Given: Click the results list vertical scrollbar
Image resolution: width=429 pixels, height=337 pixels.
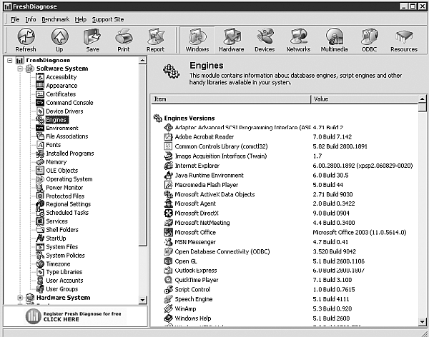Looking at the screenshot, I should [423, 214].
